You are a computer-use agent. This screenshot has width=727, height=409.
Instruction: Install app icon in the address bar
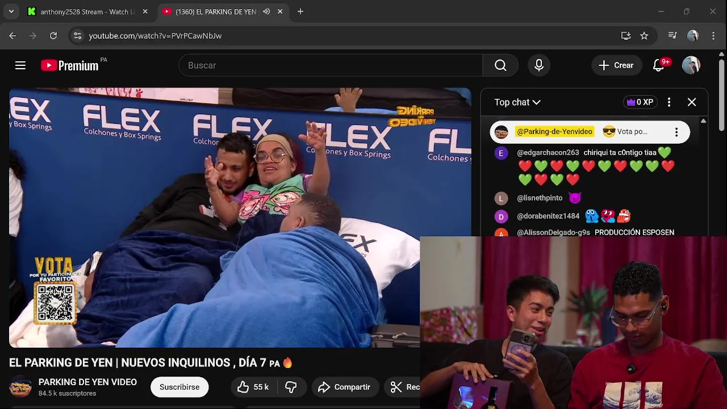(626, 35)
